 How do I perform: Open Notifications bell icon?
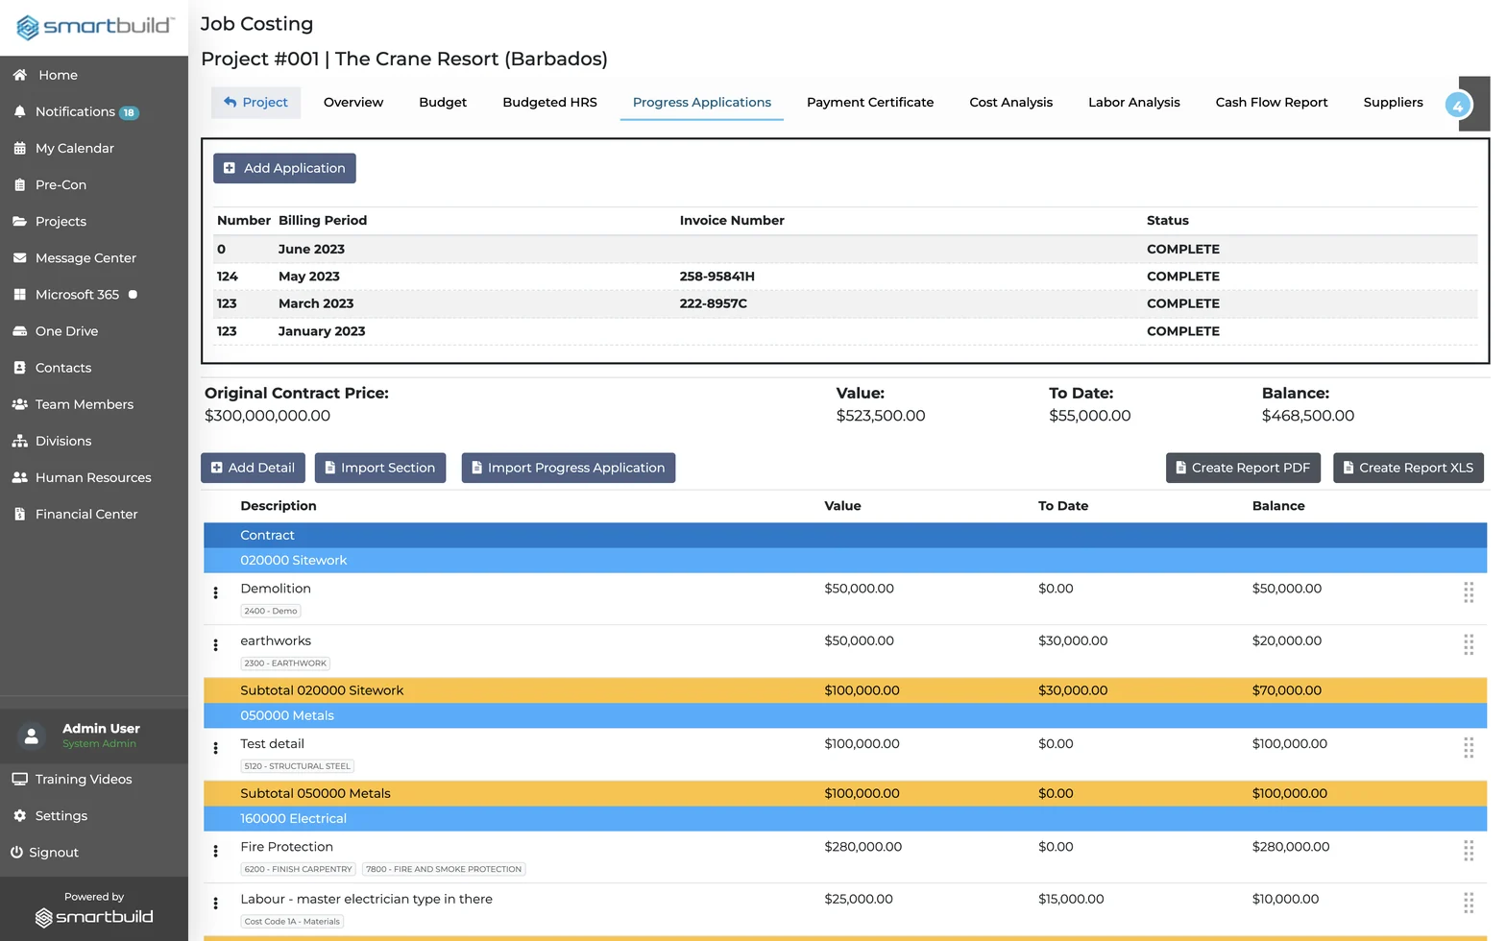(19, 111)
